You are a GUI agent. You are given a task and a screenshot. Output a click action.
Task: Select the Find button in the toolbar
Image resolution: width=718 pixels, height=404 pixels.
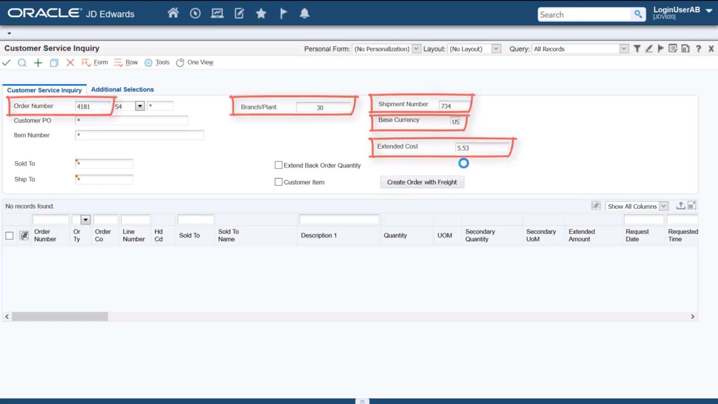(x=22, y=62)
